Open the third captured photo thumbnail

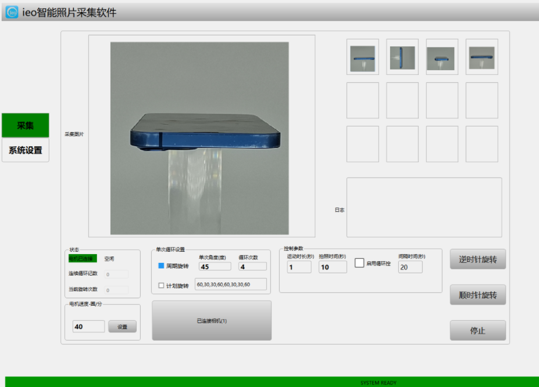tap(441, 57)
